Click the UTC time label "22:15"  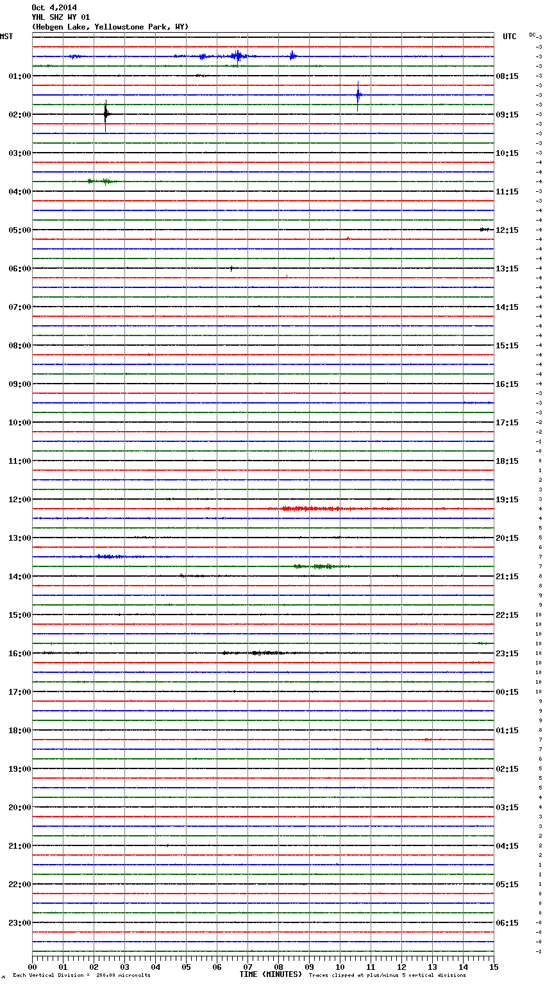click(x=507, y=615)
